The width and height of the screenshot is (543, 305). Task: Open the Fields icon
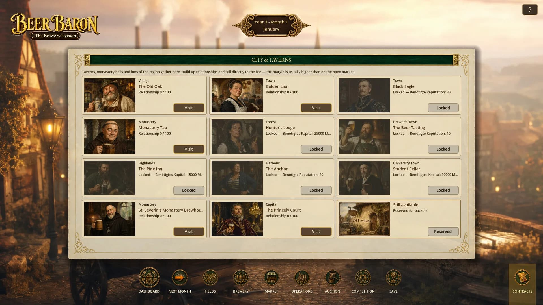point(210,278)
